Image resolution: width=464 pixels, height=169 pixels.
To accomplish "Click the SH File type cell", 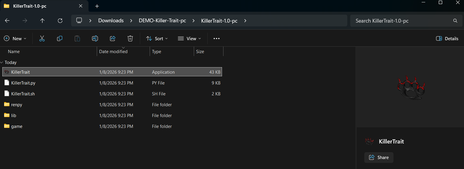I will (159, 94).
